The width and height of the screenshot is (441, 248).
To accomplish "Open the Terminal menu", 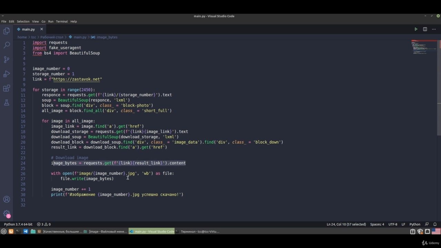I will point(62,21).
